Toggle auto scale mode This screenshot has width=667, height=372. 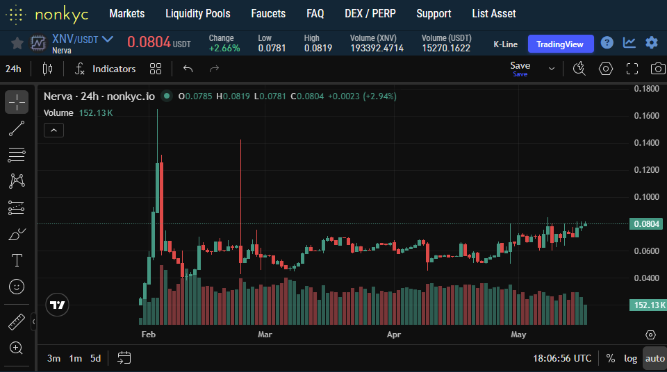point(654,358)
